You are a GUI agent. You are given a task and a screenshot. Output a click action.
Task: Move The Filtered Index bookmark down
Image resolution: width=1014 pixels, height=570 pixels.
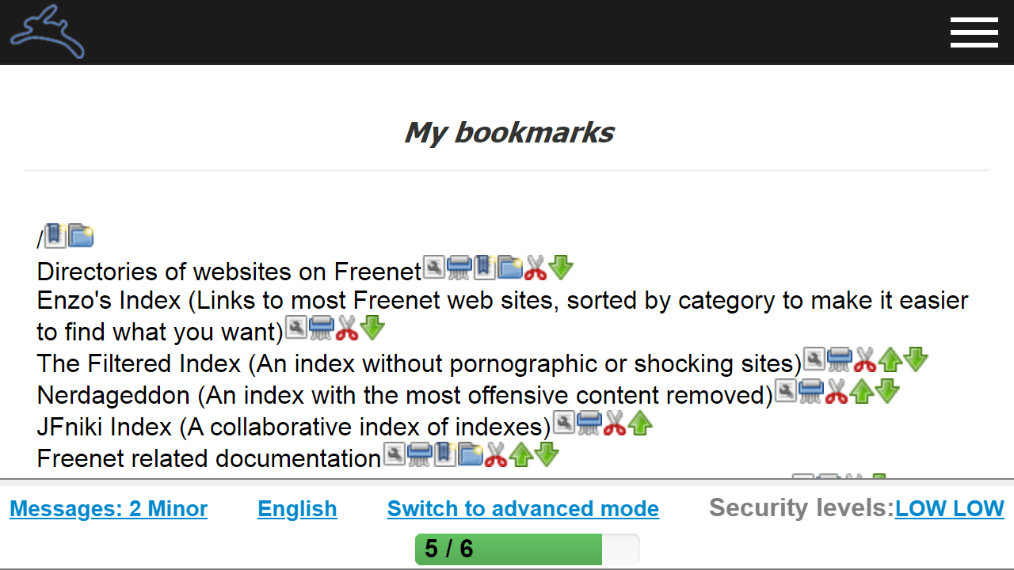click(x=916, y=359)
